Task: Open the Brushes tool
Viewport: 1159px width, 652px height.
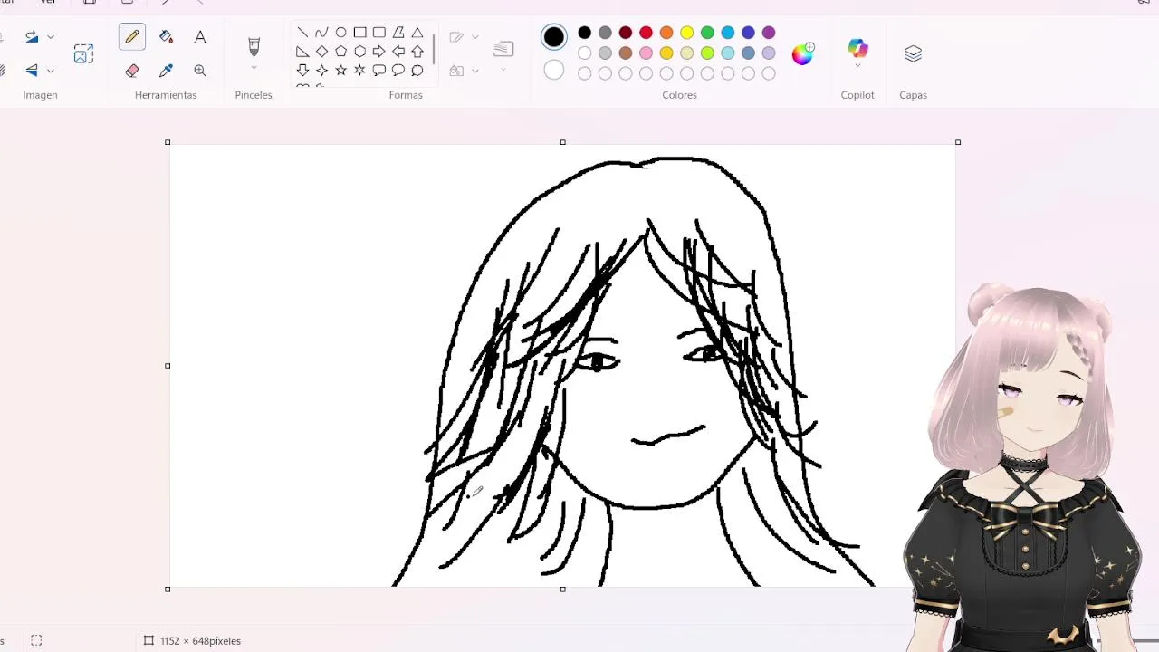Action: pos(254,46)
